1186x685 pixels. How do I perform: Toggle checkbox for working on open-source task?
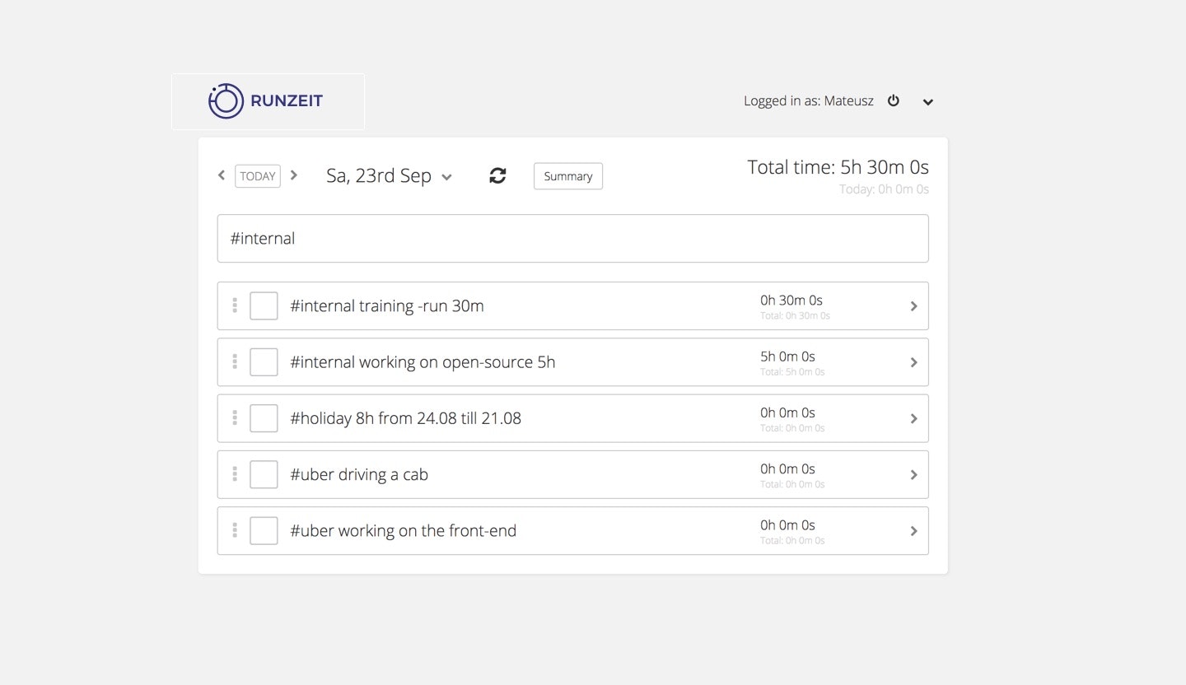point(264,362)
